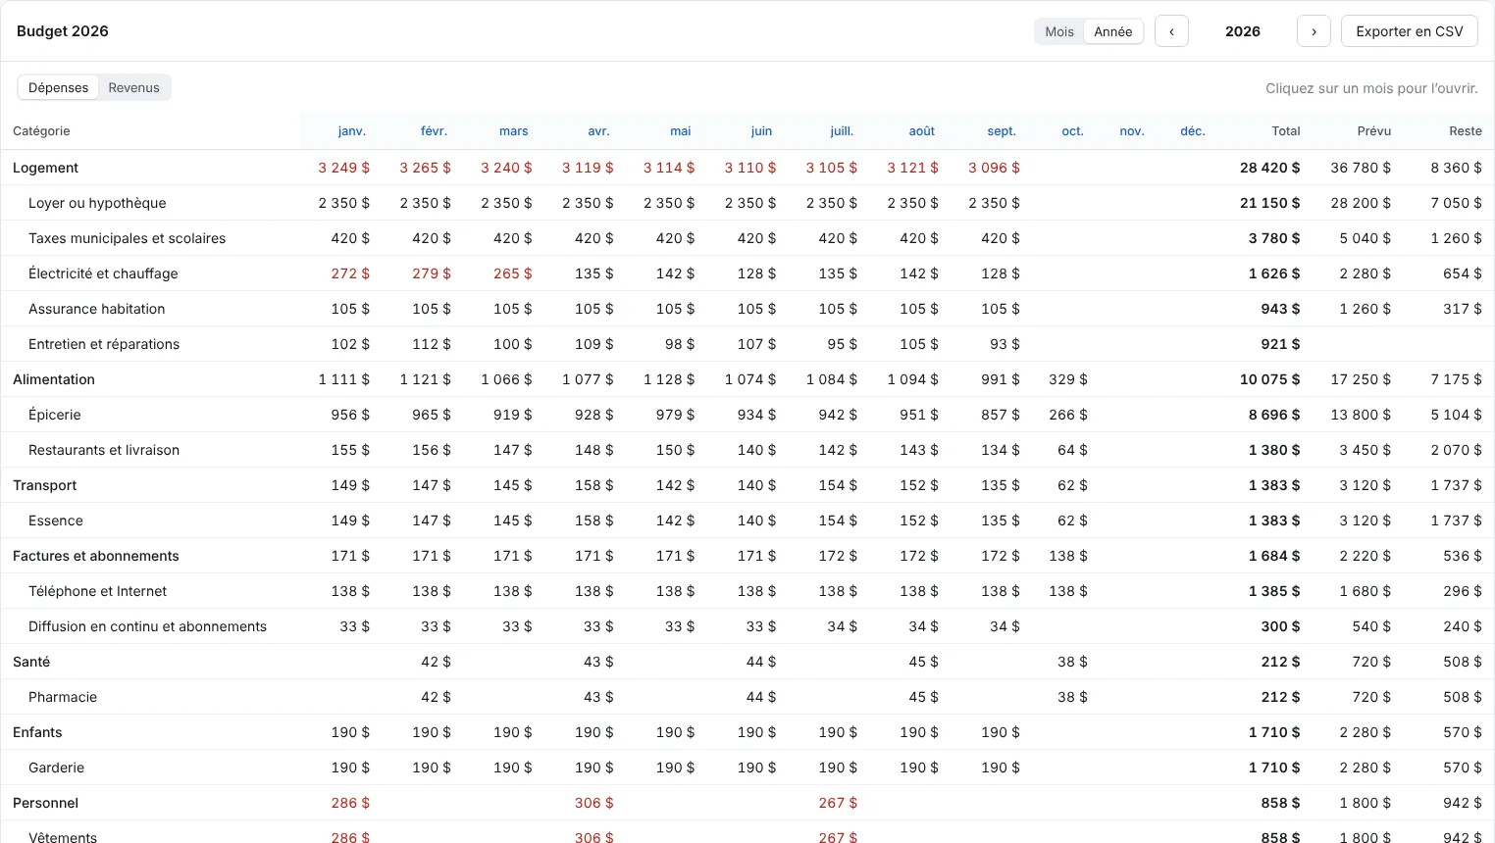Click the Total column header
Viewport: 1495px width, 843px height.
click(1286, 131)
